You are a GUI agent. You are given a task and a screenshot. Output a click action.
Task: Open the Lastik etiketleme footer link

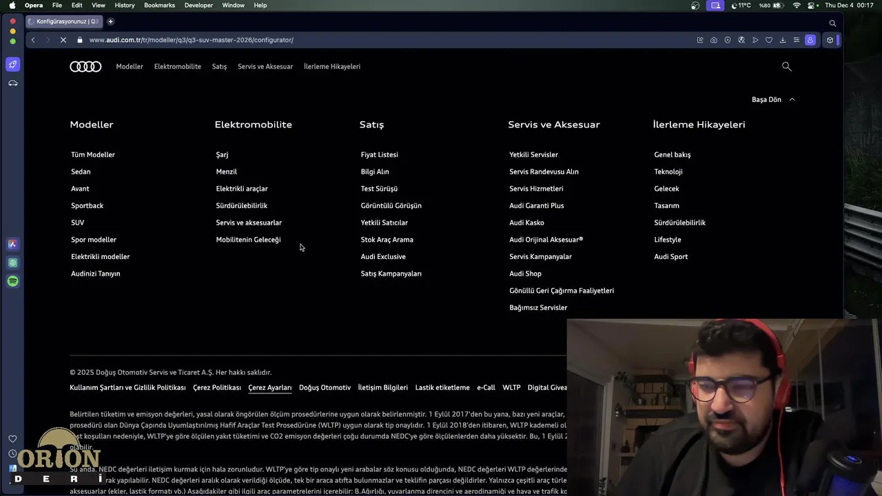pyautogui.click(x=442, y=388)
